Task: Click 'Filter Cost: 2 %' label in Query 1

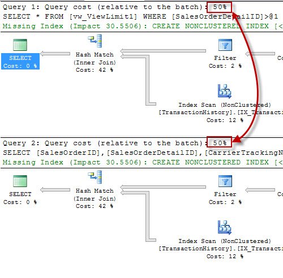Action: (225, 62)
